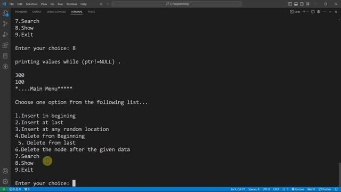The width and height of the screenshot is (341, 192).
Task: Click the '7.Search' line in lower menu
Action: click(x=27, y=156)
